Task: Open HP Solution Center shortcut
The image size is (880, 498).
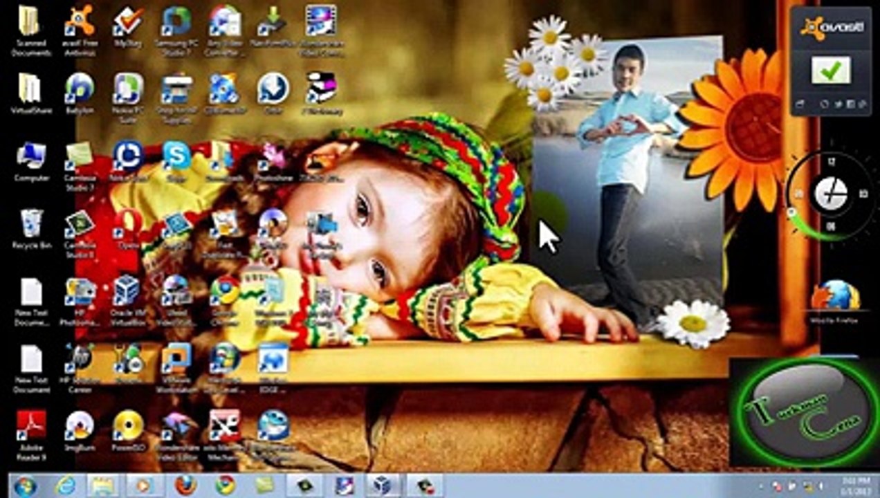Action: click(x=80, y=368)
